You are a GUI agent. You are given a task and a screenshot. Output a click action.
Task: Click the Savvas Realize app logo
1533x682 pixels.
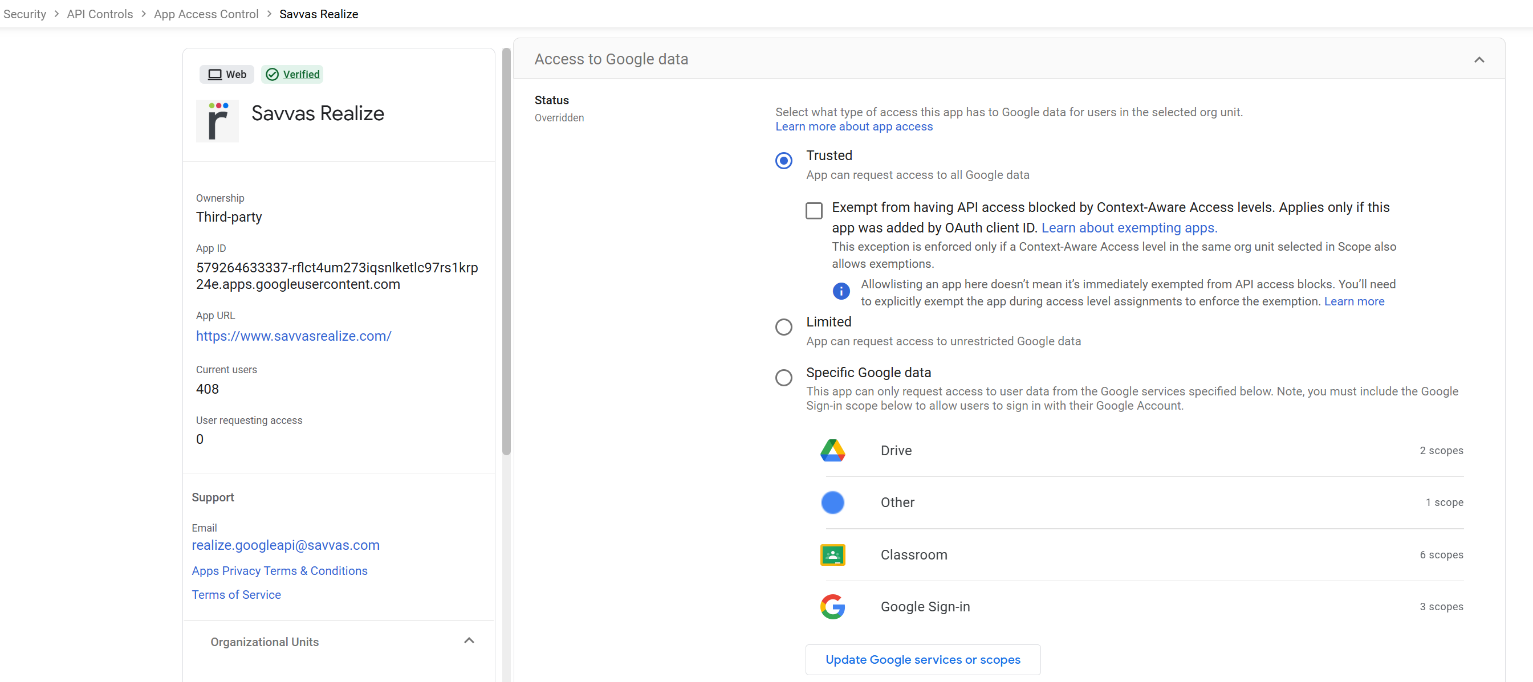[217, 121]
